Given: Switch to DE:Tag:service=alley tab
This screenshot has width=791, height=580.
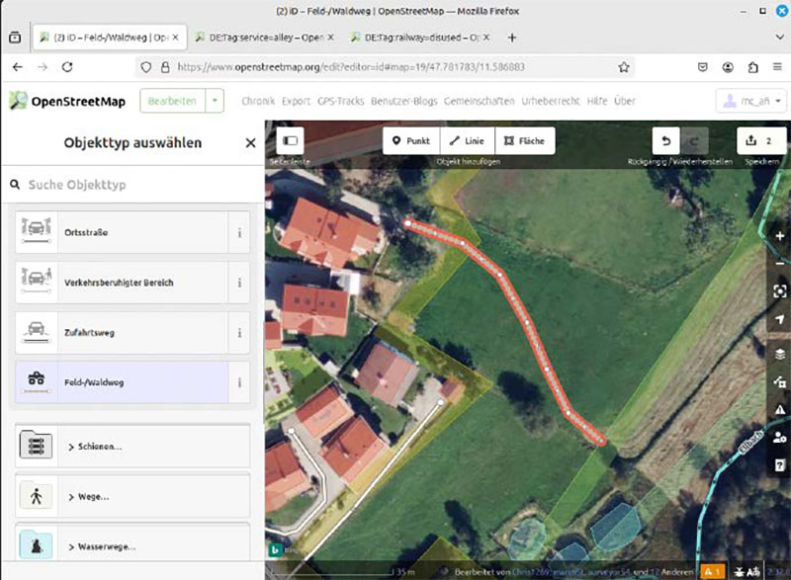Looking at the screenshot, I should pyautogui.click(x=265, y=38).
